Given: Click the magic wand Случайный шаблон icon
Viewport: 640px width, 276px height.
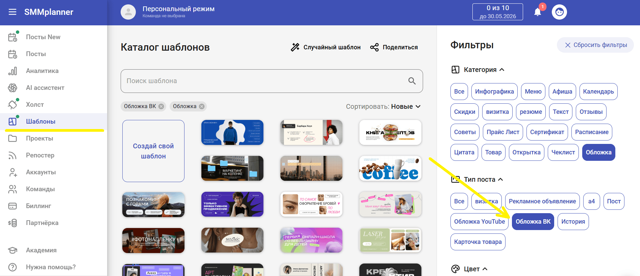Looking at the screenshot, I should click(295, 47).
